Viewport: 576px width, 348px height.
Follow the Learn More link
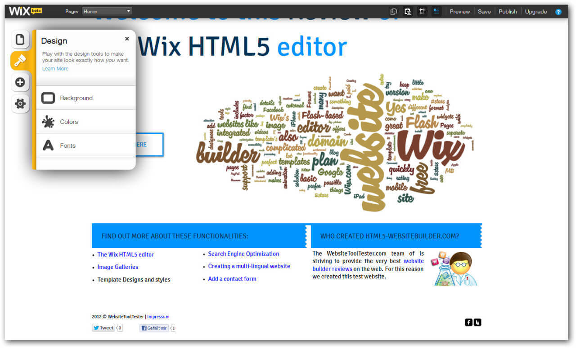(55, 69)
